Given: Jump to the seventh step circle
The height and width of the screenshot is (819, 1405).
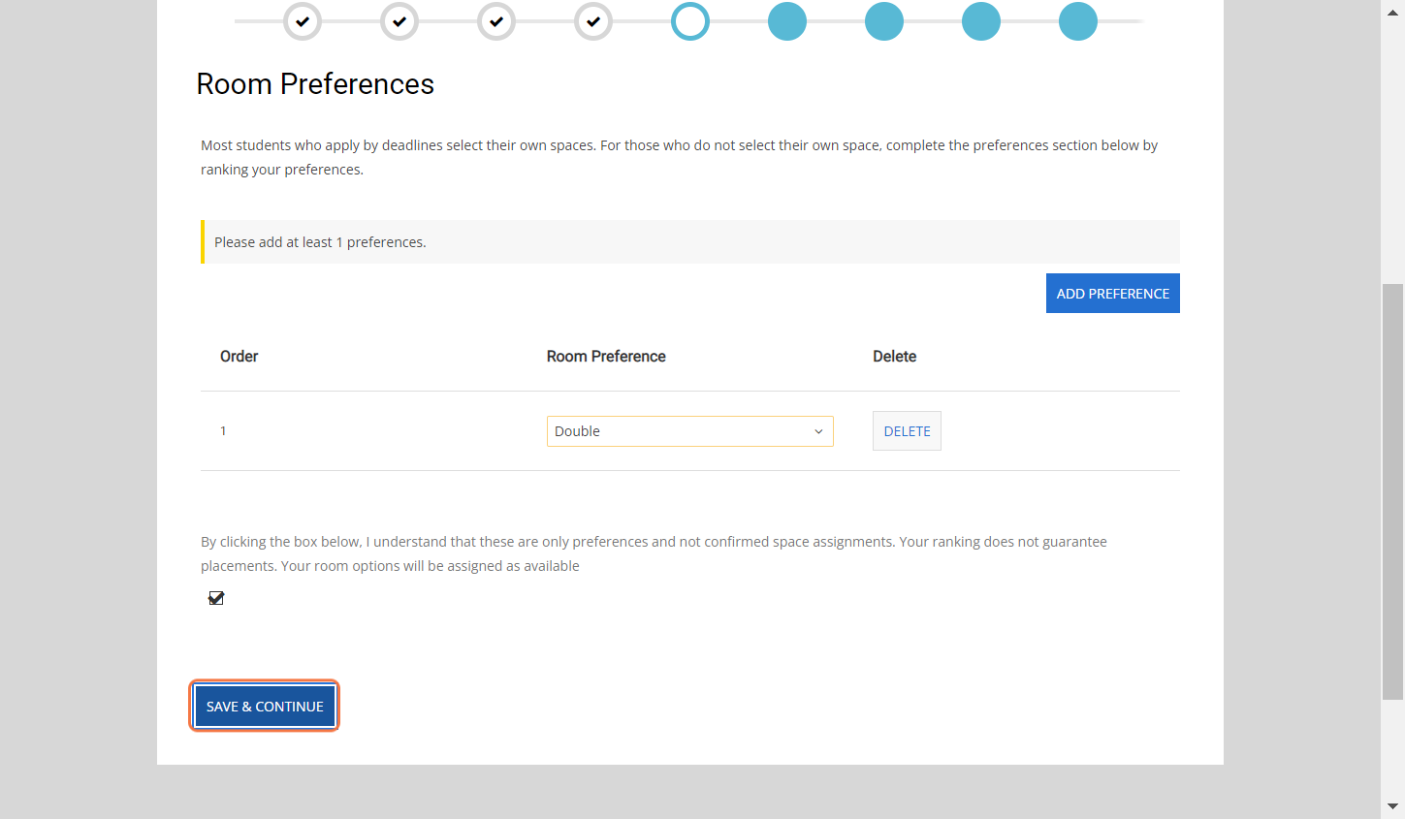Looking at the screenshot, I should coord(884,21).
